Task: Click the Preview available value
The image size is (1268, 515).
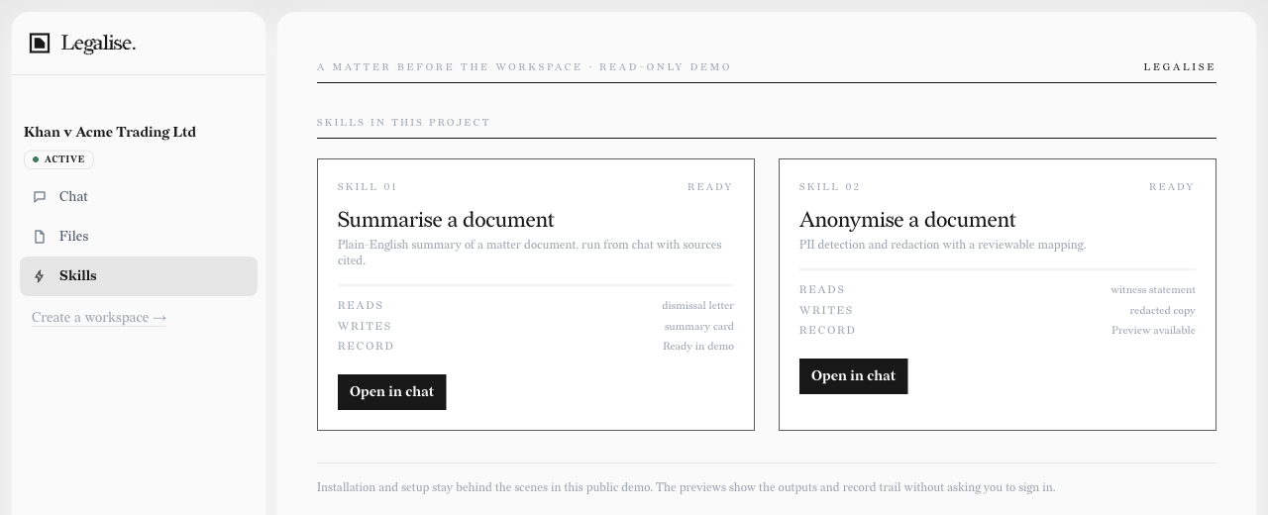Action: 1153,331
